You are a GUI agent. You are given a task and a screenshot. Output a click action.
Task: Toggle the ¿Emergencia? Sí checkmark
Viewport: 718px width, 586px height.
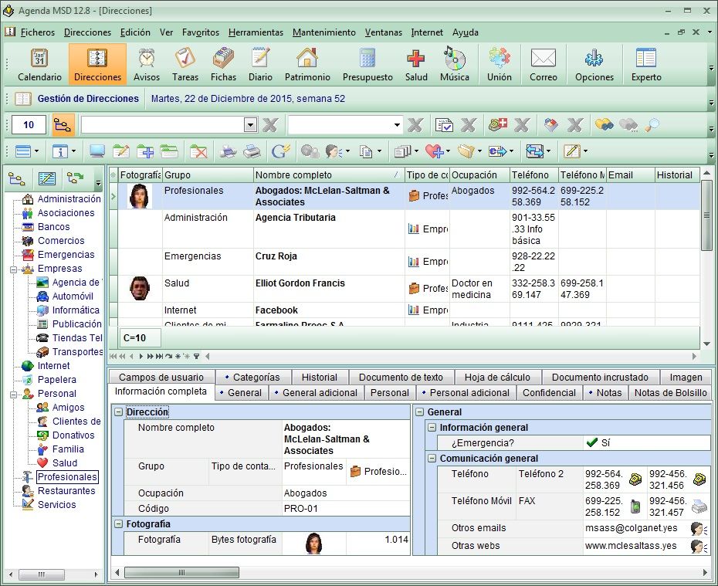(x=592, y=443)
